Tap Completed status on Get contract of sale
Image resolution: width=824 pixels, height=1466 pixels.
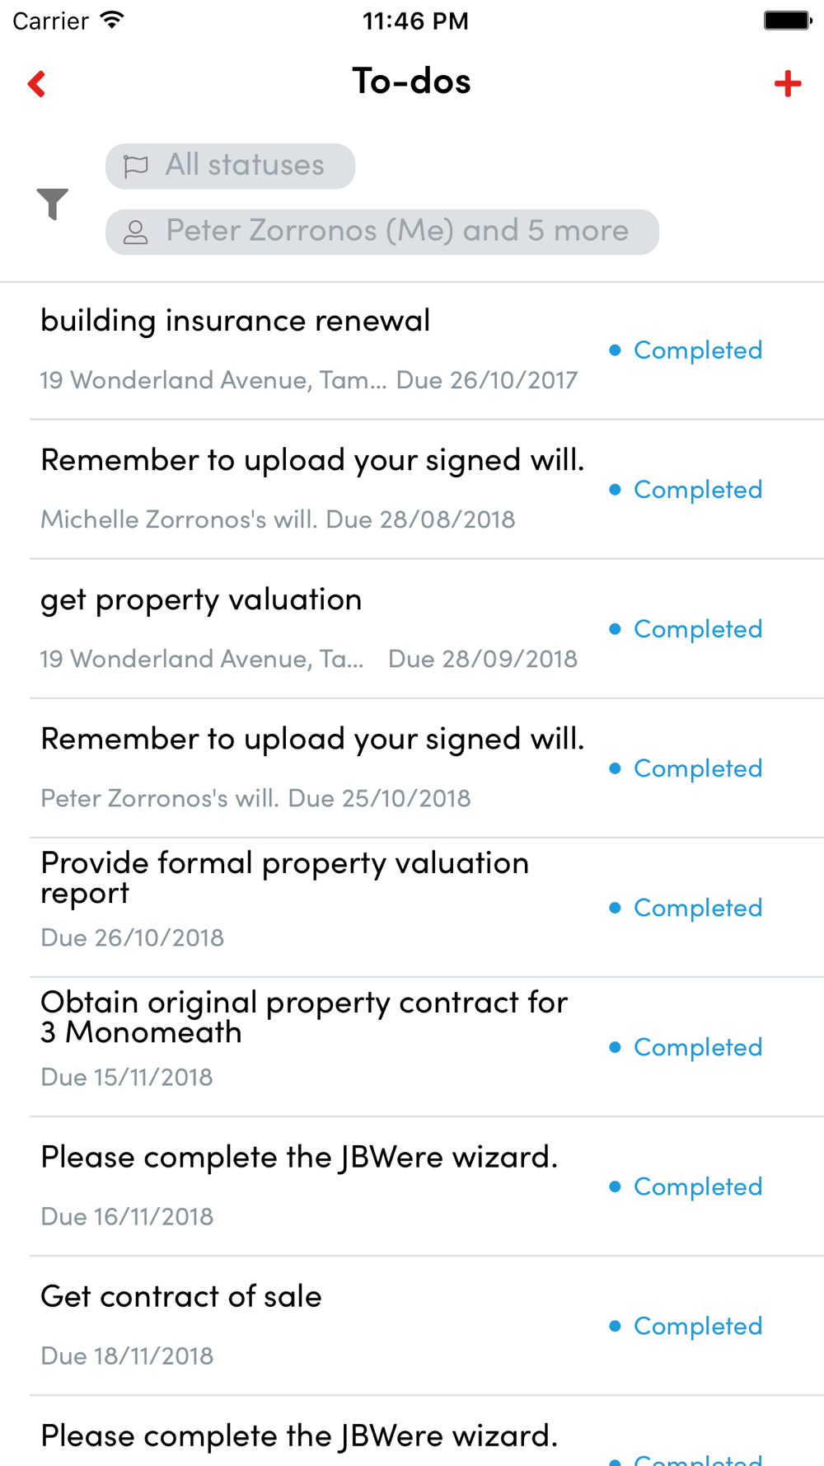[x=686, y=1326]
